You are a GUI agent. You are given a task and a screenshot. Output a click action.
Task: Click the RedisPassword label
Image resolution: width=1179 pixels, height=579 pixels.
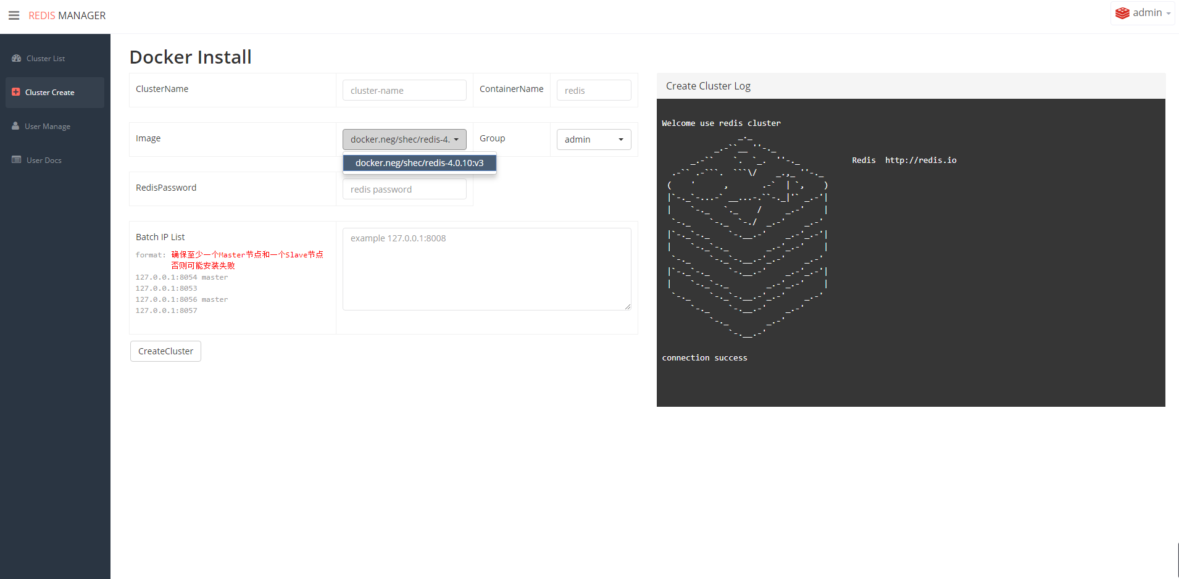coord(166,188)
